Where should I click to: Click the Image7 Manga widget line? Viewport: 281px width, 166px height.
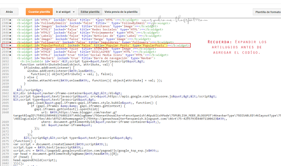tap(84, 39)
